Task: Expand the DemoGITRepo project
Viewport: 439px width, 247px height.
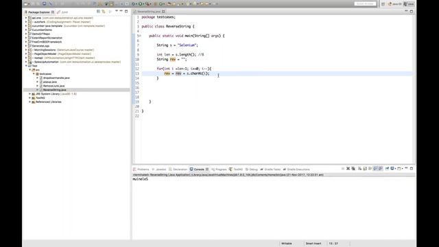Action: 26,34
